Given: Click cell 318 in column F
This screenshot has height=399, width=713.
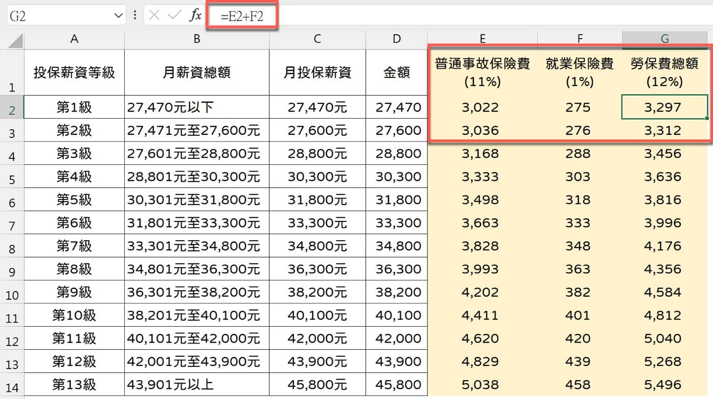Looking at the screenshot, I should pyautogui.click(x=580, y=199).
